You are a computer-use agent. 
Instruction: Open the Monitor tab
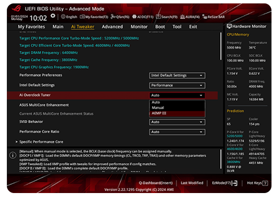click(139, 27)
